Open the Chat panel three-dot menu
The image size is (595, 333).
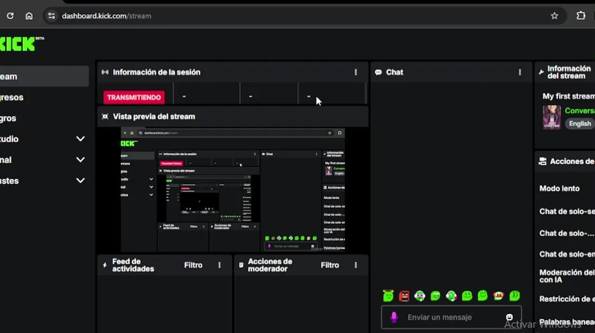[x=519, y=72]
